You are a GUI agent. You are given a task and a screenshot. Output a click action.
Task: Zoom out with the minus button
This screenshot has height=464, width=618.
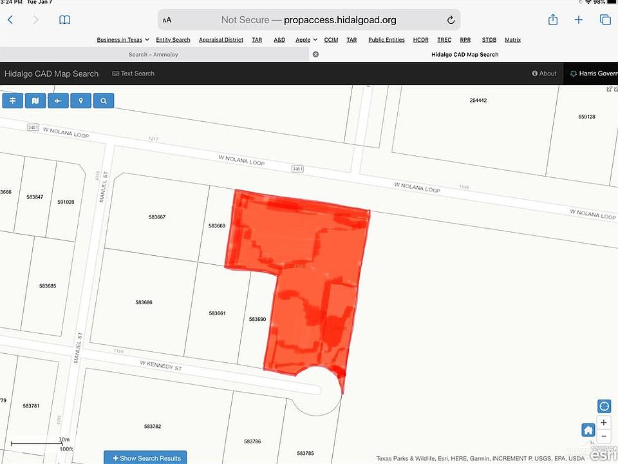click(x=604, y=438)
